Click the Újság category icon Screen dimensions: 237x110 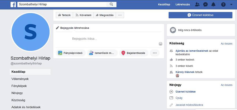click(171, 98)
